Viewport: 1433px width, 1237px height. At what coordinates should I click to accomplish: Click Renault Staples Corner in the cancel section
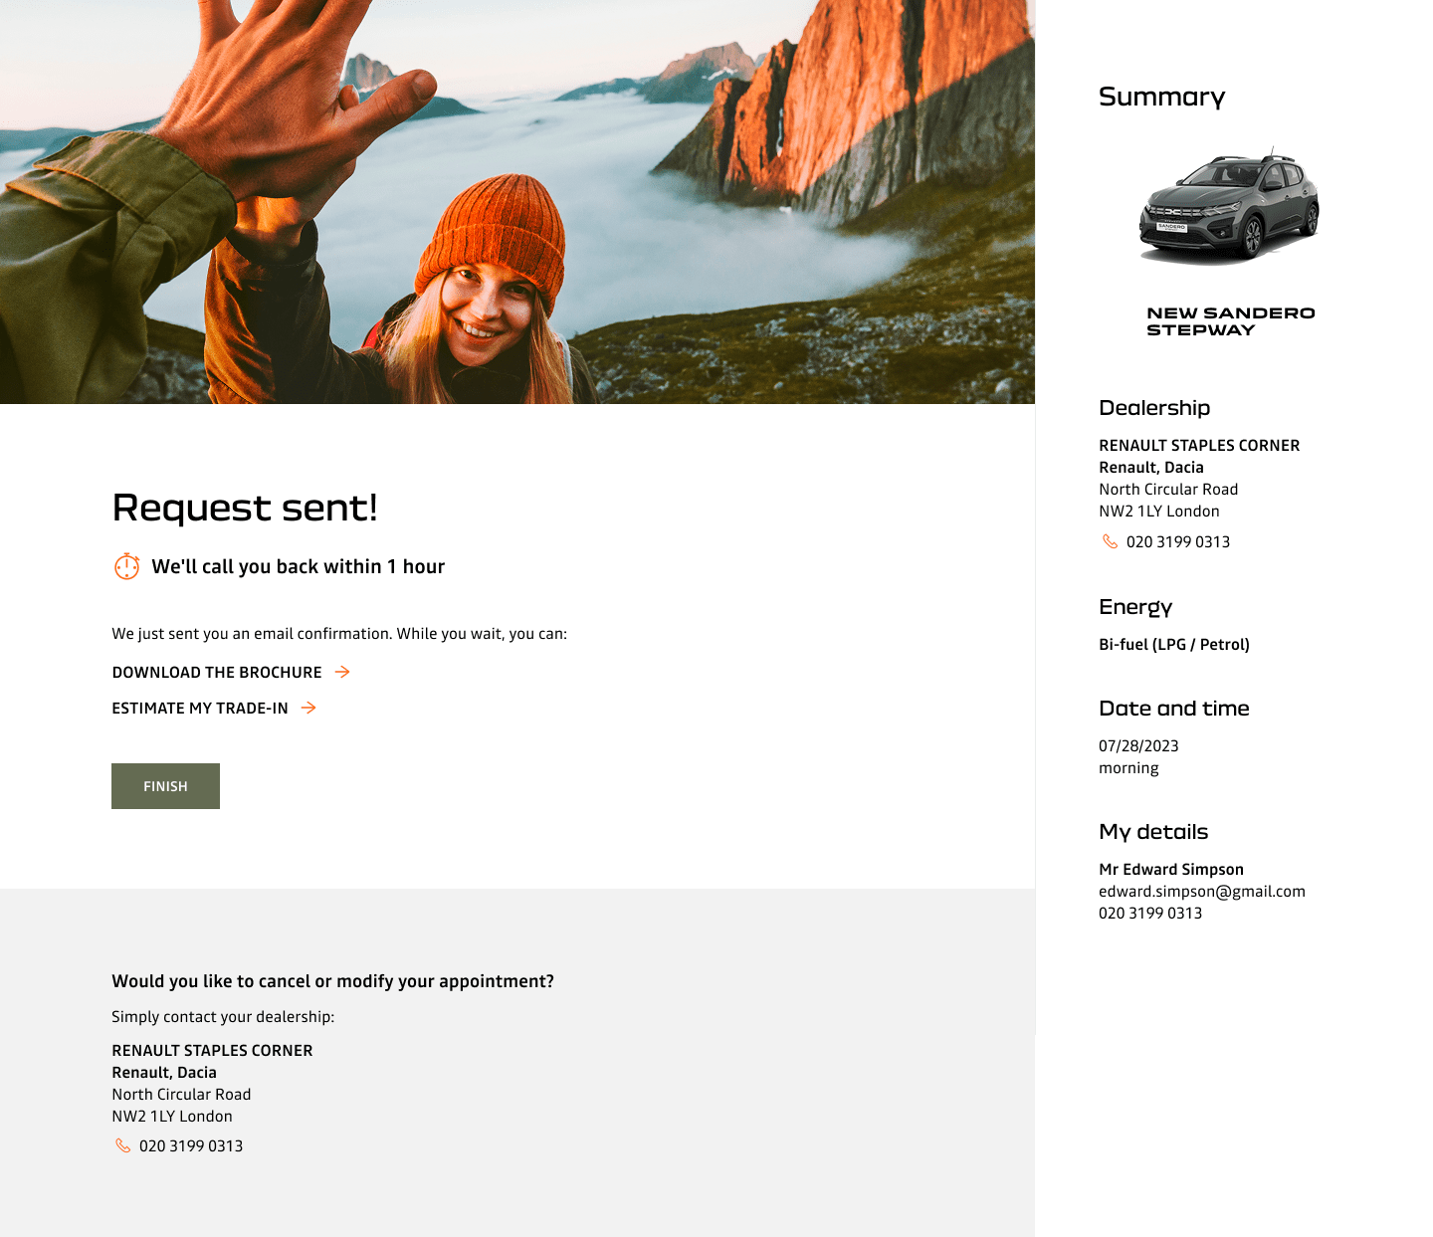click(x=212, y=1051)
